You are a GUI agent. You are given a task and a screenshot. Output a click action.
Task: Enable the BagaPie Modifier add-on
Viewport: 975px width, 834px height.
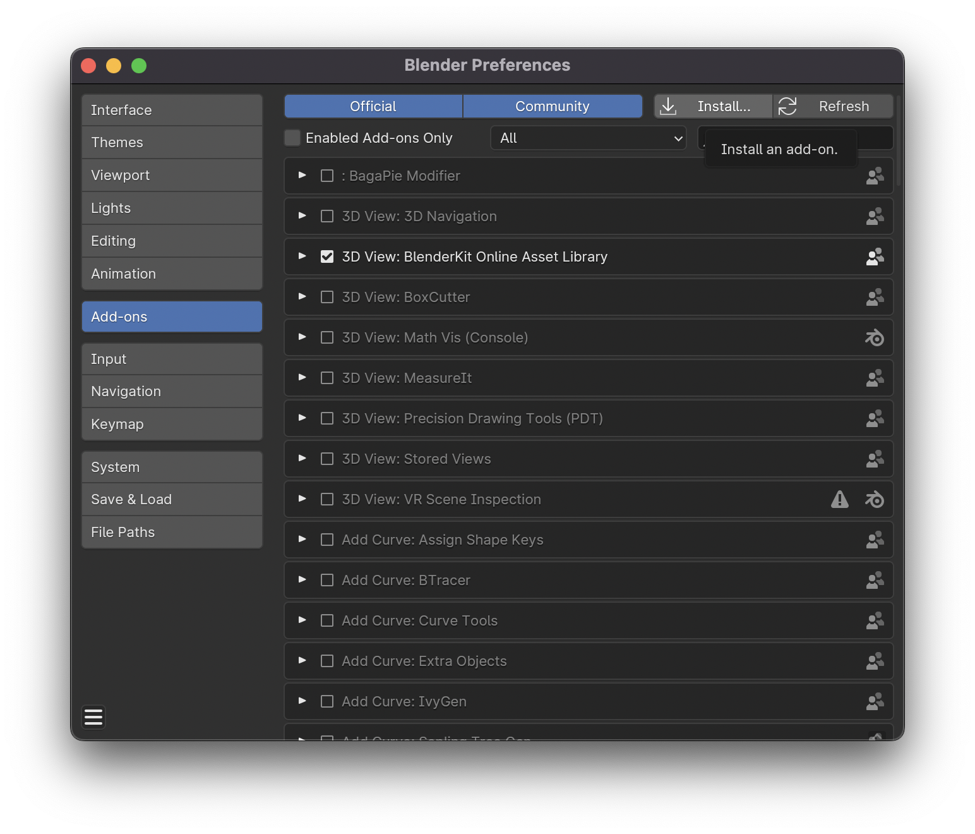327,176
